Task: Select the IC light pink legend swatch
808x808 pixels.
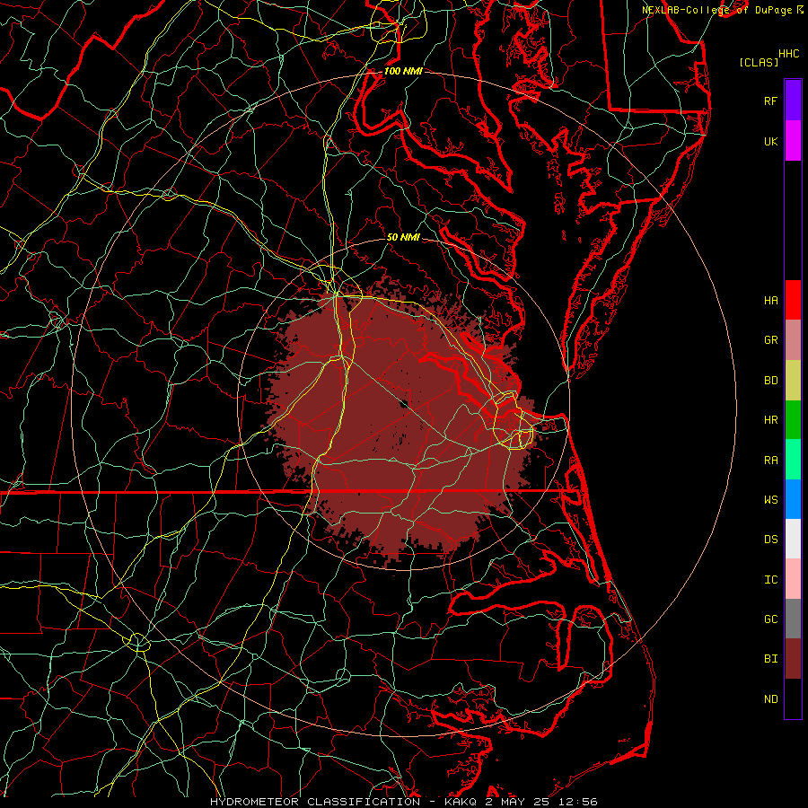Action: coord(793,579)
